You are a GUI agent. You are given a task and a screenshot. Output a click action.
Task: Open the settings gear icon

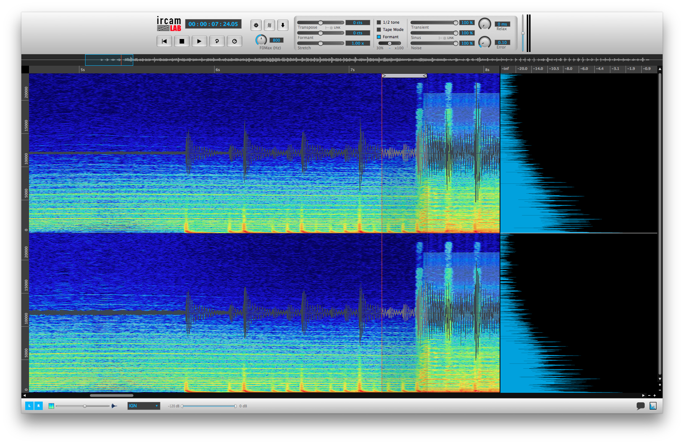click(x=256, y=25)
